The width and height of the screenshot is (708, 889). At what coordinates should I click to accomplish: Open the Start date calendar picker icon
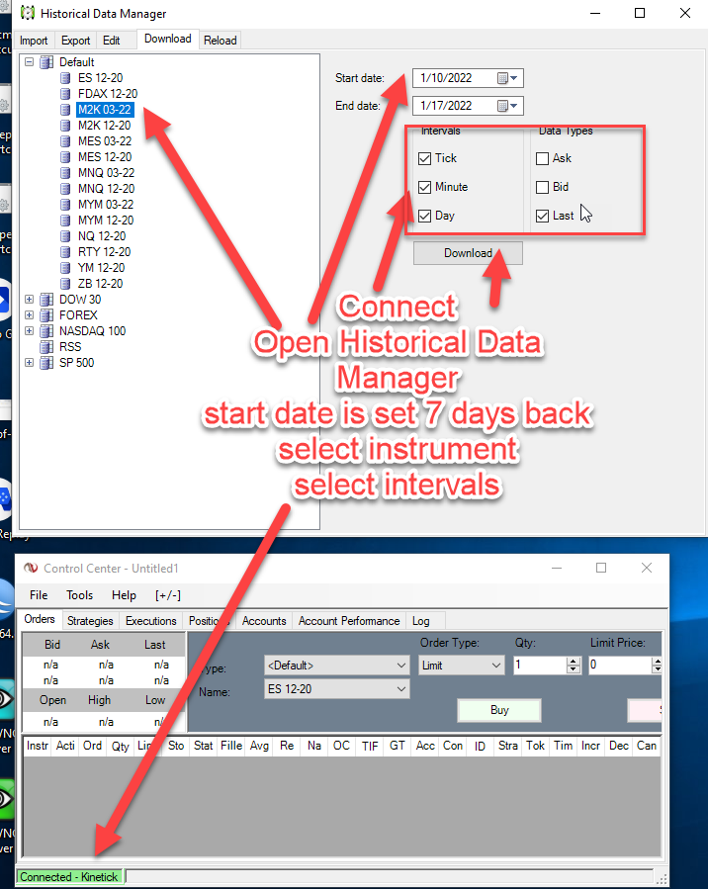point(503,78)
